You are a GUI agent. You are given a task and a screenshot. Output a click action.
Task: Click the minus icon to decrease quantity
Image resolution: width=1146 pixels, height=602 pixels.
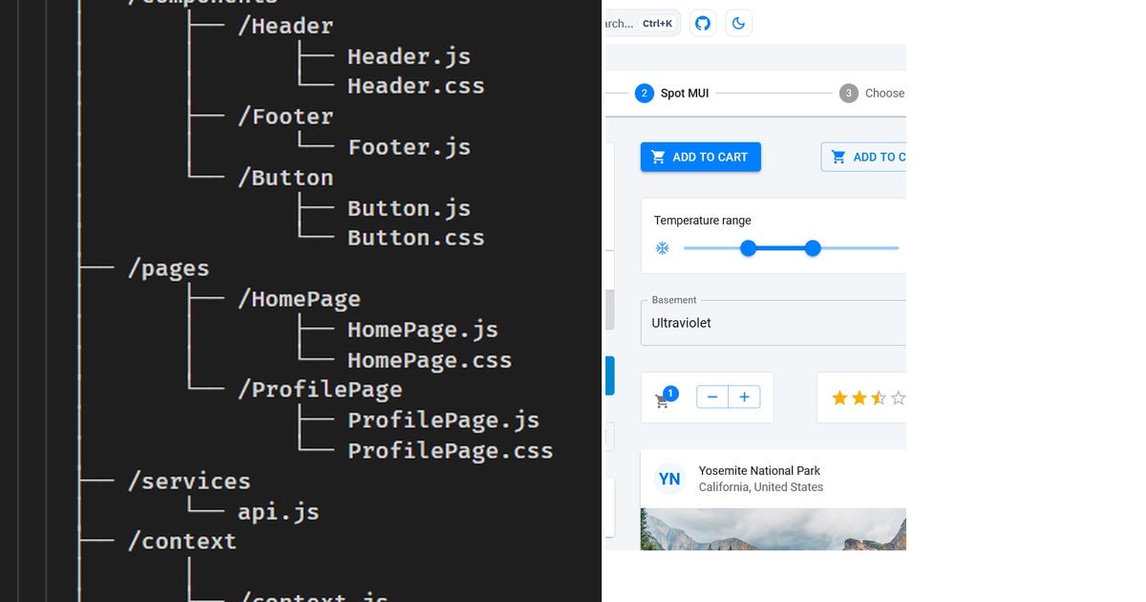[x=711, y=397]
